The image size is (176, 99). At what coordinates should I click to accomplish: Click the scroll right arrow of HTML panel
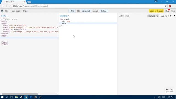(x=57, y=94)
